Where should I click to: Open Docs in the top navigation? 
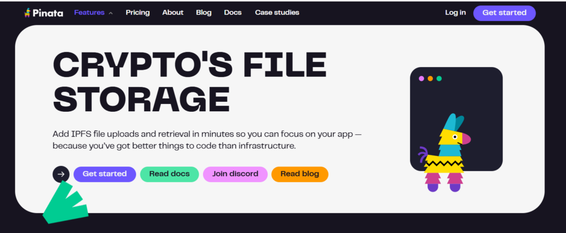pos(233,13)
